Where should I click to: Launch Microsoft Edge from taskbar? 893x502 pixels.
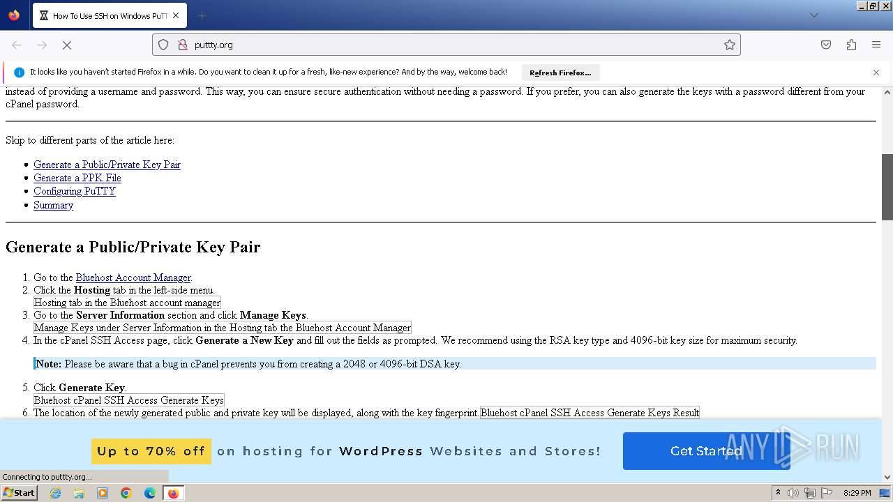tap(150, 493)
